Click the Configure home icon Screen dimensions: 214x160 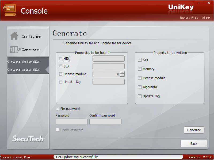point(14,36)
